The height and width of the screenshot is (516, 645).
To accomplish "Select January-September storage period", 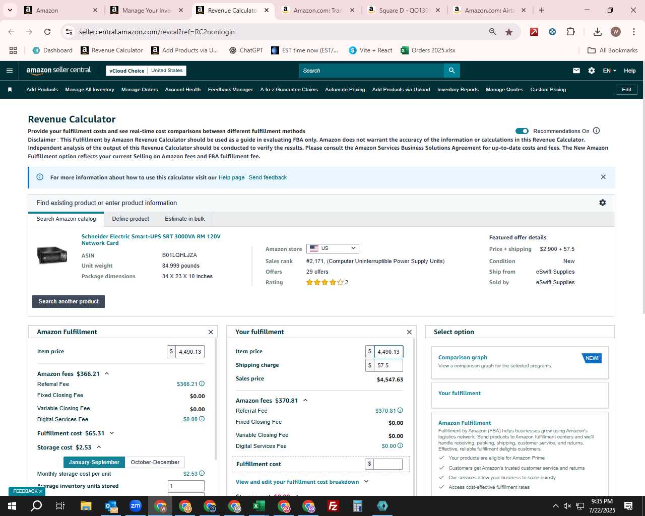I will pos(94,462).
